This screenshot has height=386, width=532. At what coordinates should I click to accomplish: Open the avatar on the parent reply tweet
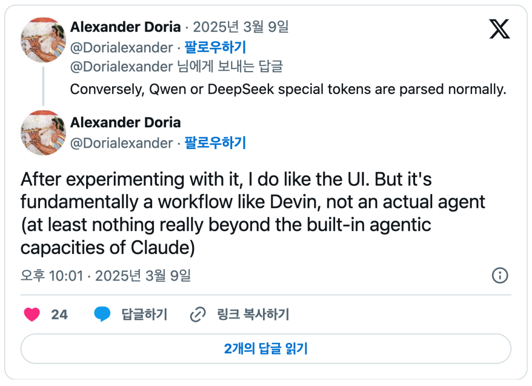pos(43,39)
